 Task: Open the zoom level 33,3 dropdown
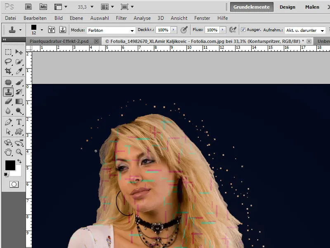tap(92, 7)
